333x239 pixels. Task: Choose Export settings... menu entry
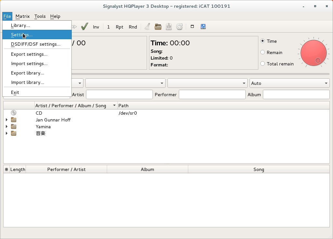pyautogui.click(x=37, y=54)
